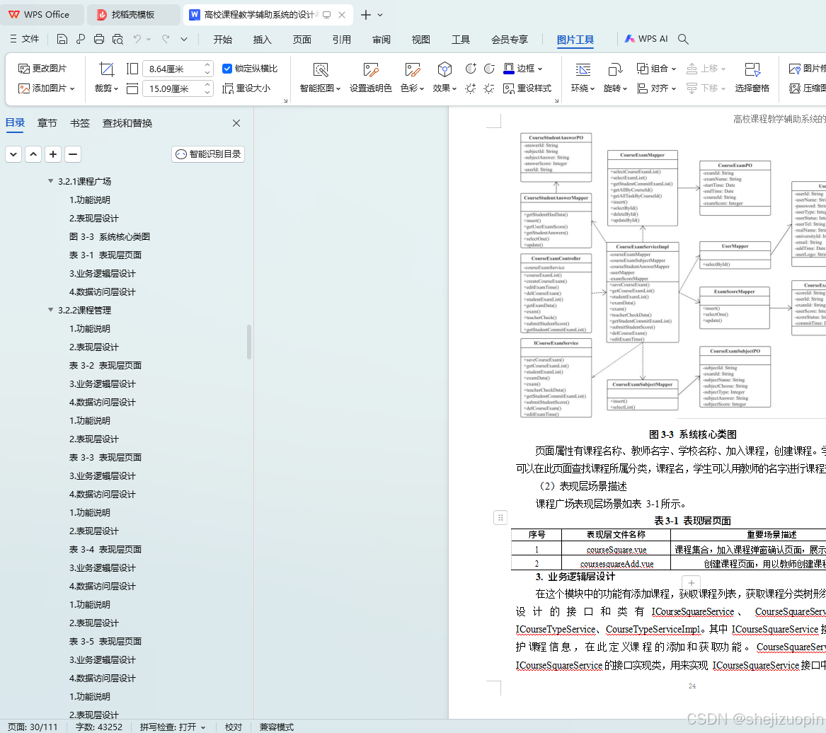
Task: Click the undo arrow icon
Action: (x=137, y=39)
